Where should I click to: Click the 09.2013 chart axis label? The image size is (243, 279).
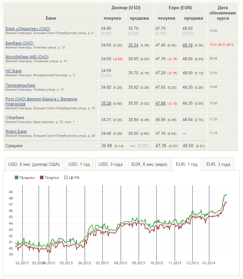pyautogui.click(x=138, y=263)
